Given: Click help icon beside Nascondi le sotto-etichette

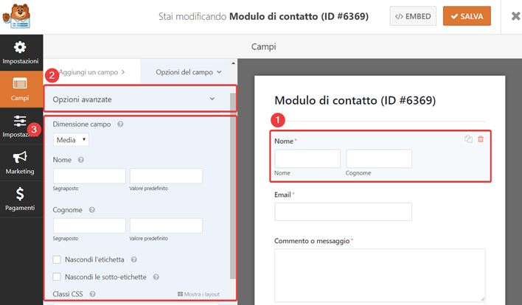Looking at the screenshot, I should 156,277.
